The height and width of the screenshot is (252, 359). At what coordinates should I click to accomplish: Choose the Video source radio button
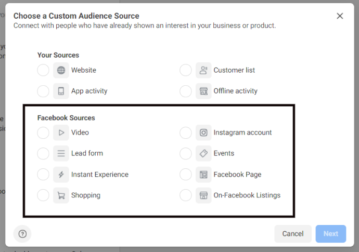43,132
